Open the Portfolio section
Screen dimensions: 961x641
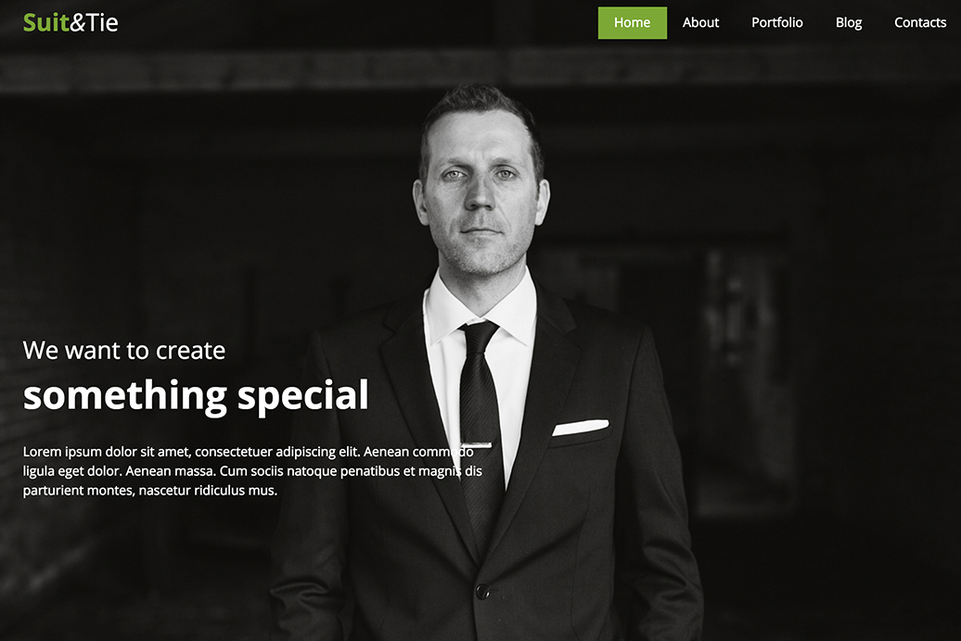pyautogui.click(x=777, y=22)
